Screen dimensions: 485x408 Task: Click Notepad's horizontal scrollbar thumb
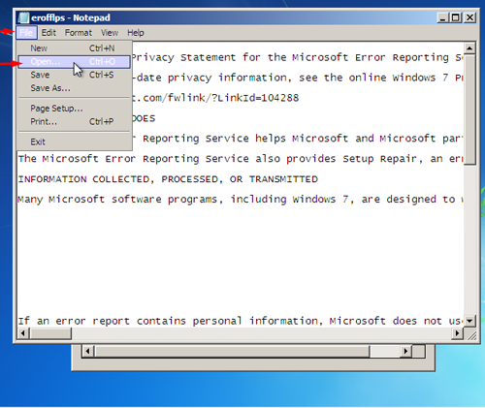click(x=50, y=333)
